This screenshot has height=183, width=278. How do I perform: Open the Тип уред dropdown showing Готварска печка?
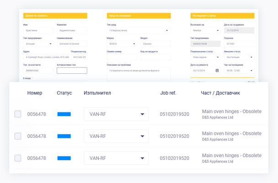tap(139, 30)
